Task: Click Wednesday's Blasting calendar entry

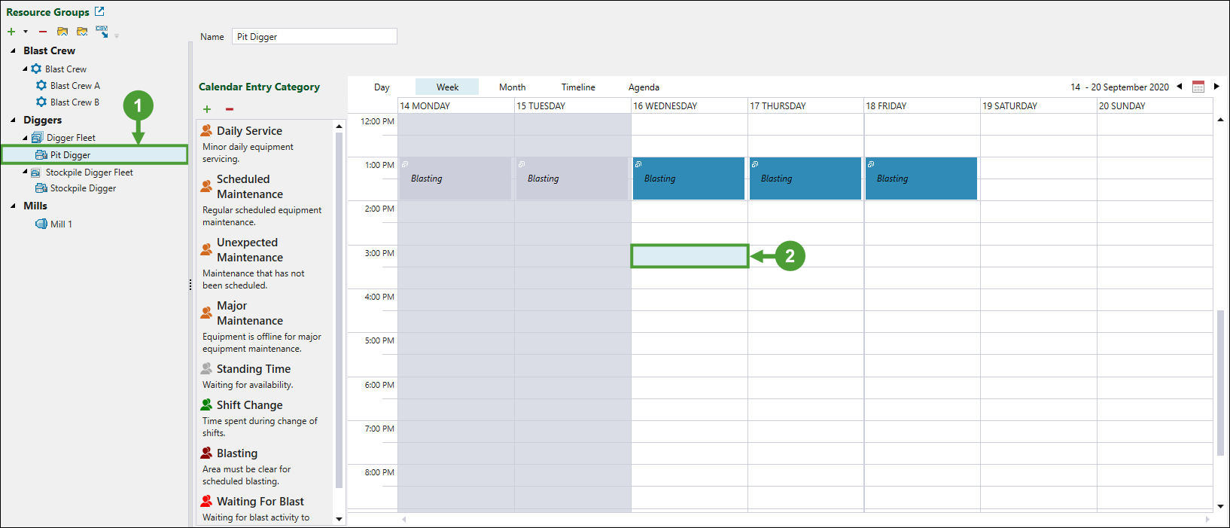Action: click(x=688, y=179)
